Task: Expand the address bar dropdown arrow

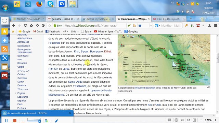Action: tap(151, 26)
